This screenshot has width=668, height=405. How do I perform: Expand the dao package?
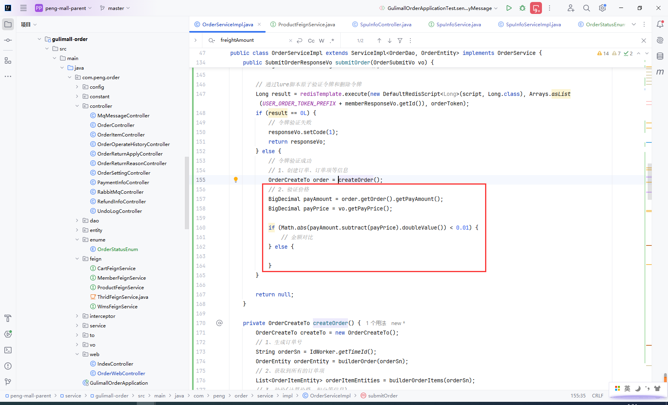click(x=77, y=220)
